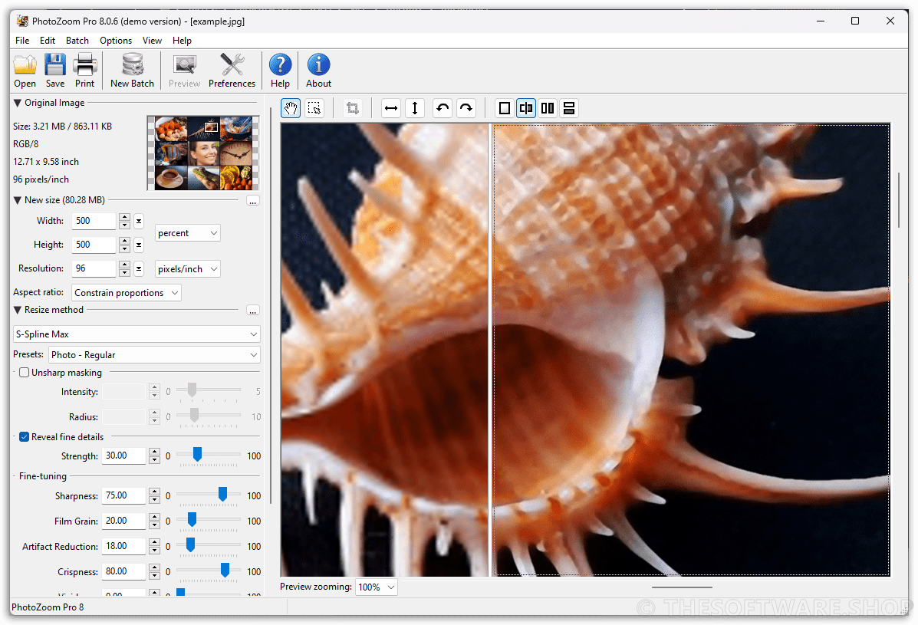Click the Crispness value field
The width and height of the screenshot is (918, 625).
[123, 572]
